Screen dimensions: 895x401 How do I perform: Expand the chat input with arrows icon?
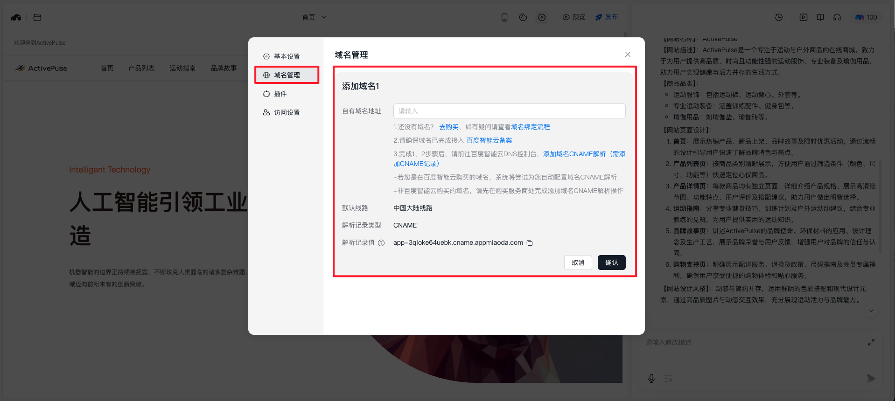[871, 342]
